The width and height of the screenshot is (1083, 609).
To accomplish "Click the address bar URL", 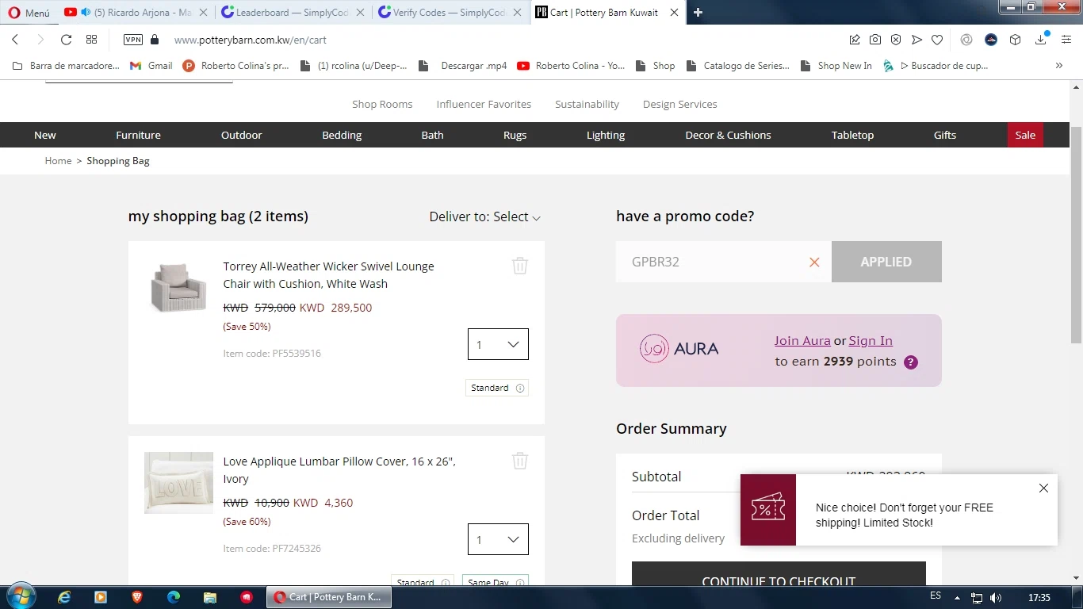I will (250, 40).
